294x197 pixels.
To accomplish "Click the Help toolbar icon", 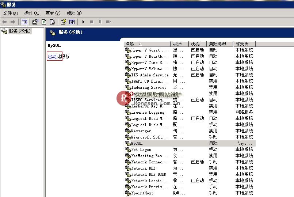I will click(64, 22).
